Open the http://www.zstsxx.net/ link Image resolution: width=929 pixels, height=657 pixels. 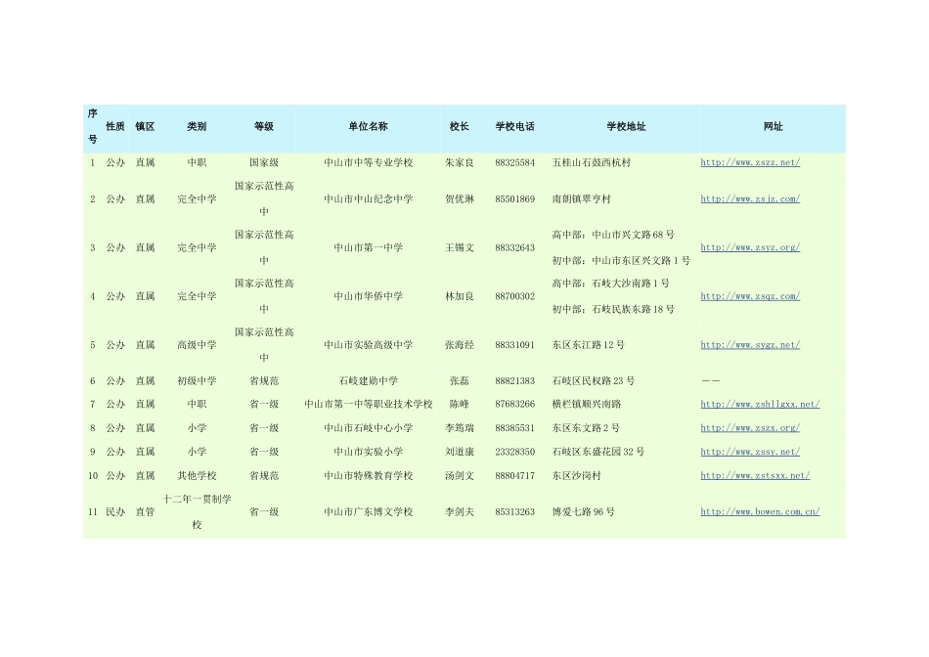[755, 476]
